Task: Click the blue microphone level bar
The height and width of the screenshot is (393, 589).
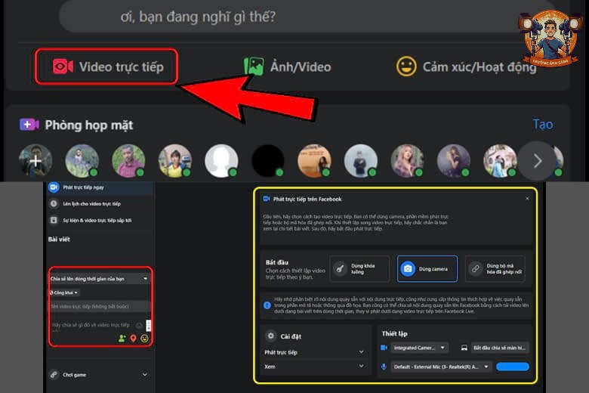Action: point(513,367)
